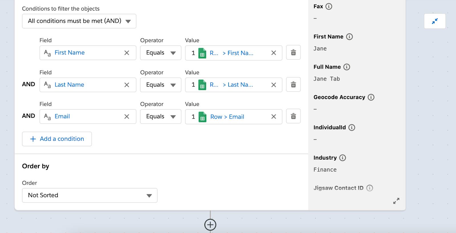Remove the Row > Last Name value
Viewport: 456px width, 233px height.
click(x=274, y=85)
